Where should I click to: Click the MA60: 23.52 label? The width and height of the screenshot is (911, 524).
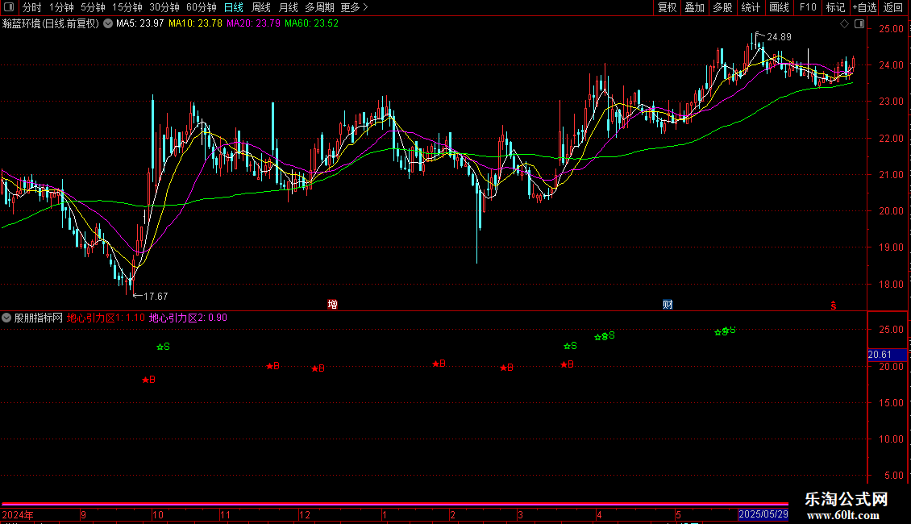pyautogui.click(x=311, y=24)
